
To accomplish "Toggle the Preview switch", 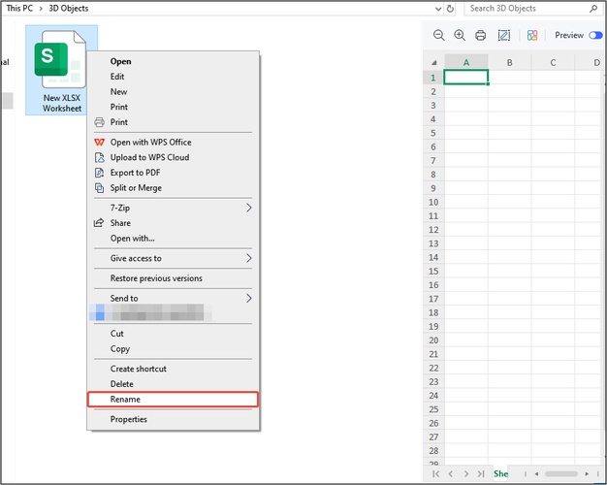I will (595, 35).
